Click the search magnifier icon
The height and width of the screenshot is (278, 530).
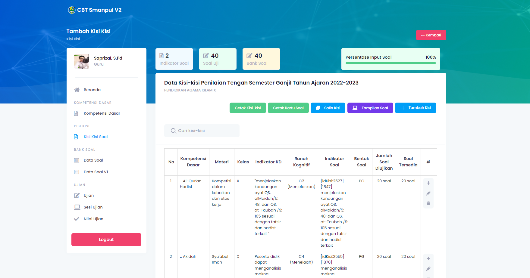pos(173,131)
